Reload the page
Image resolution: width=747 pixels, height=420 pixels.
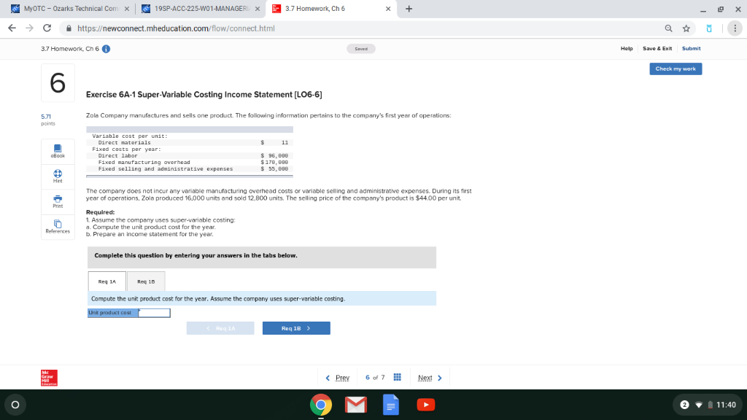(x=47, y=28)
